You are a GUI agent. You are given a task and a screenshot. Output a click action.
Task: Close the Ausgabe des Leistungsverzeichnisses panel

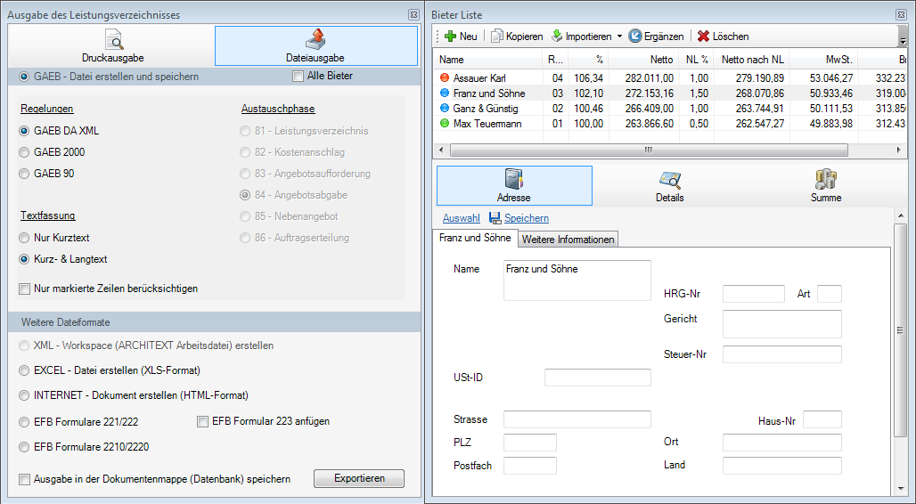point(413,15)
